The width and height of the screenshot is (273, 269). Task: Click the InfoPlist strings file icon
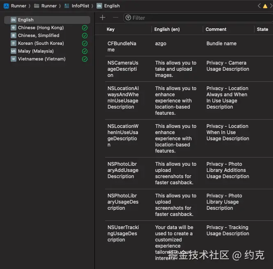pyautogui.click(x=67, y=6)
